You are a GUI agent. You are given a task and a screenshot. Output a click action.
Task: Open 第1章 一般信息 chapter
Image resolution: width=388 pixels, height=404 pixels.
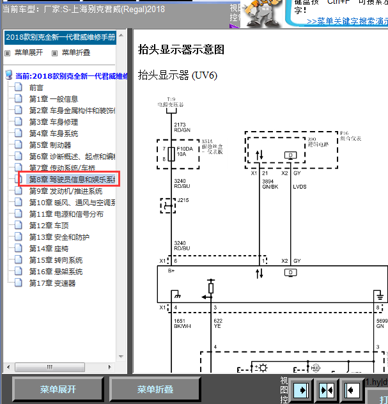54,99
